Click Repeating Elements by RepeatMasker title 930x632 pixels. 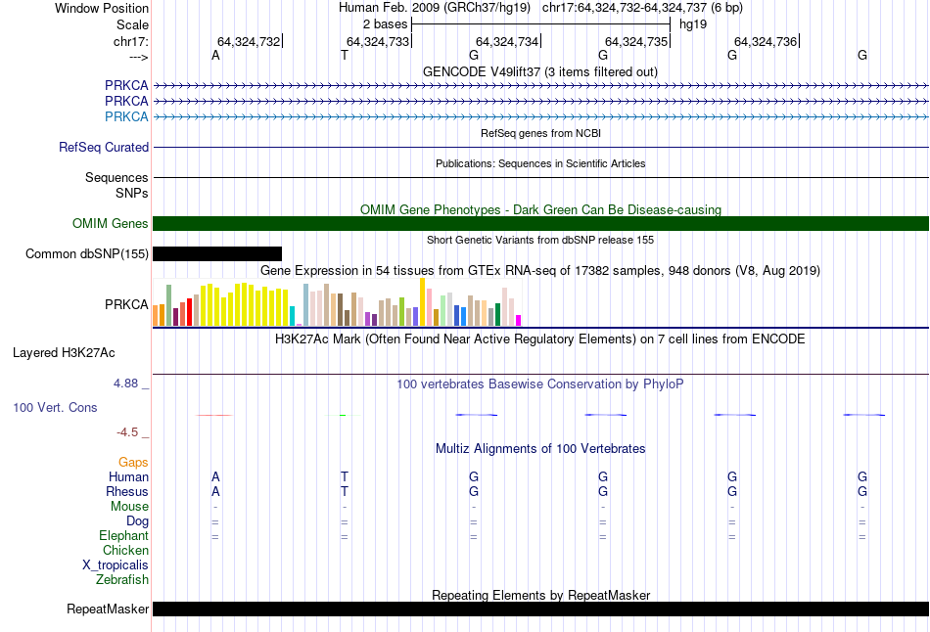541,595
